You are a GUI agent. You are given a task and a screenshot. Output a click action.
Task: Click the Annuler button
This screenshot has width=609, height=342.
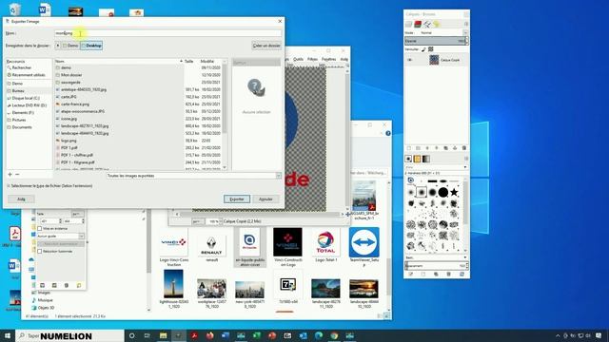click(x=265, y=199)
